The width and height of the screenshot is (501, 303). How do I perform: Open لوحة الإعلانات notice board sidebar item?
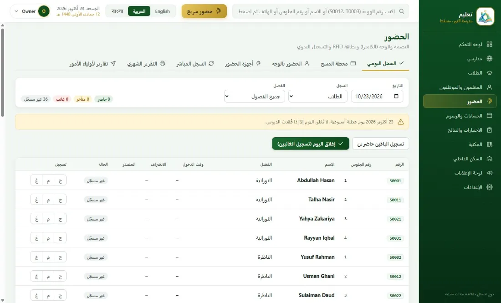(x=460, y=173)
